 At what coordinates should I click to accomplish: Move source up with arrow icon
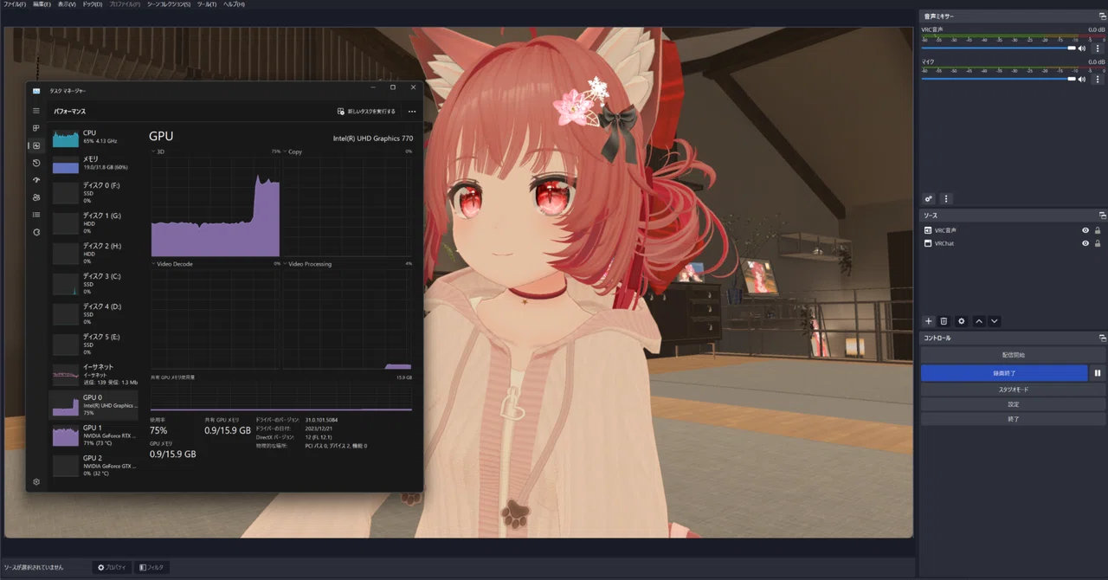979,321
